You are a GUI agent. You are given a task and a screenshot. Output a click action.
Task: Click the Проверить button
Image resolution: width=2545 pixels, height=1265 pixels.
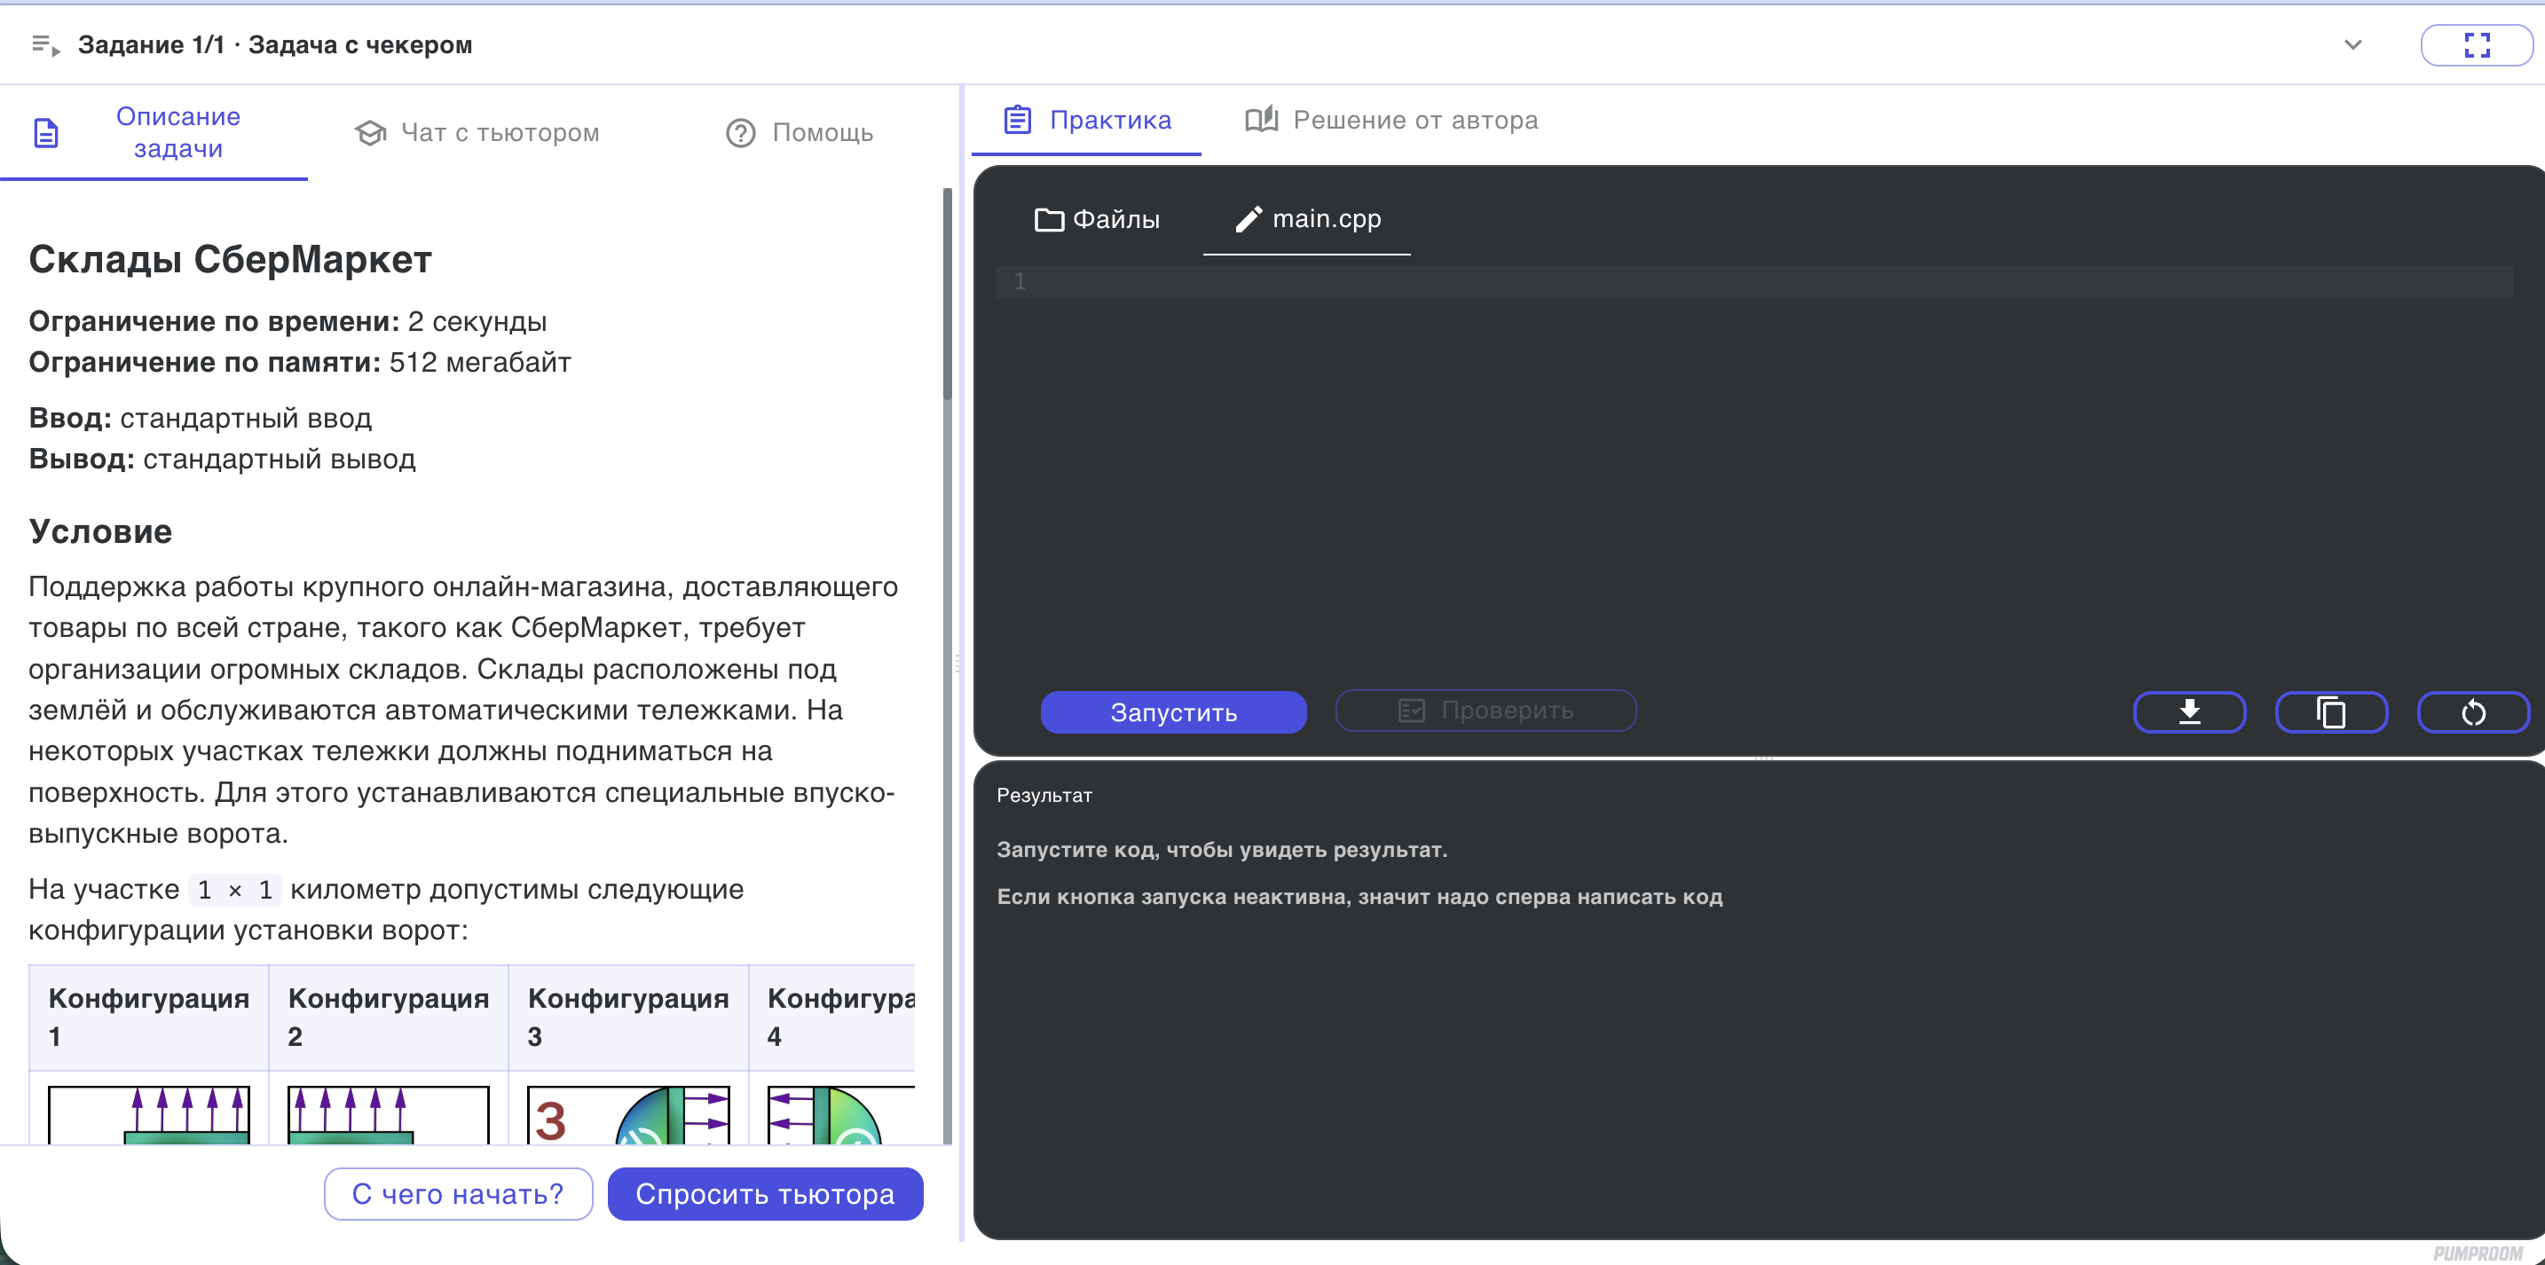(x=1485, y=710)
